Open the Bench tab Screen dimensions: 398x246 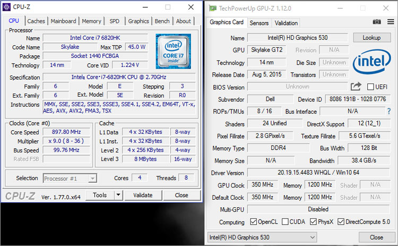click(162, 21)
